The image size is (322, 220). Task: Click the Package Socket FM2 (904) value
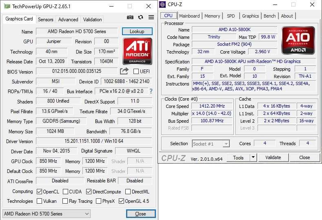coord(234,44)
